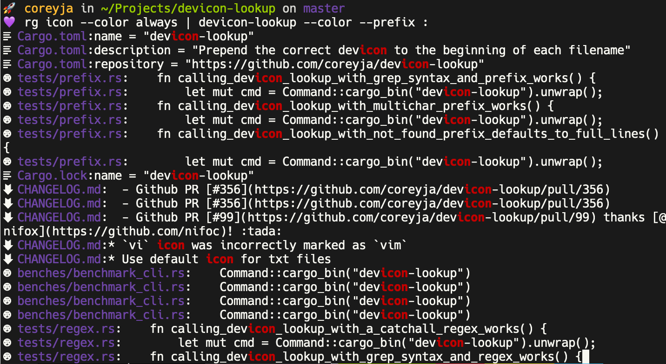Click the file icon beside Cargo.lock

[x=7, y=175]
